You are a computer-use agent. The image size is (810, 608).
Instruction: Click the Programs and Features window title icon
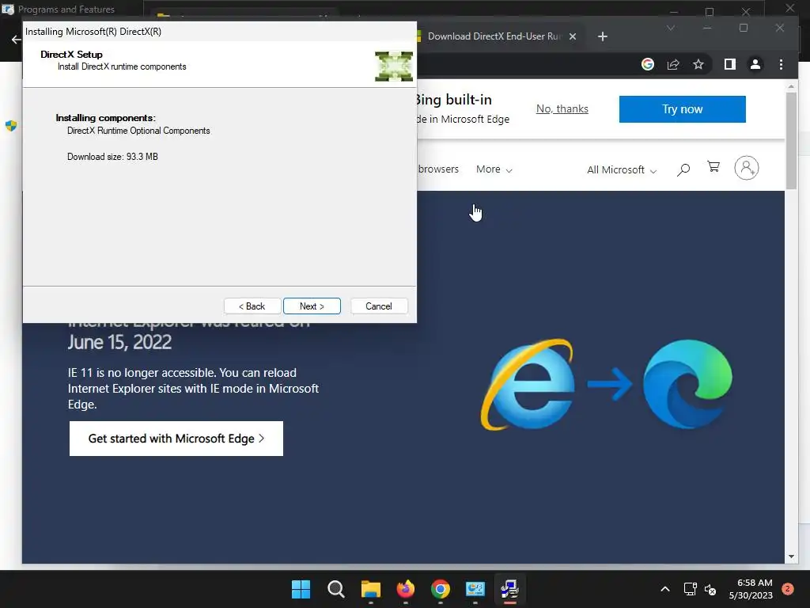point(8,9)
